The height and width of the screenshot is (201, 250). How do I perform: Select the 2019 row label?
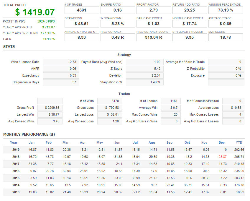click(16, 150)
